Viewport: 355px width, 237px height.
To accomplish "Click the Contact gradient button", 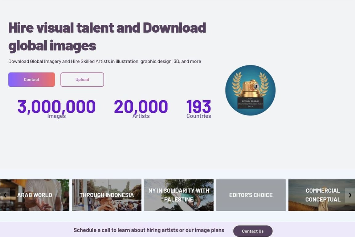I will coord(31,79).
